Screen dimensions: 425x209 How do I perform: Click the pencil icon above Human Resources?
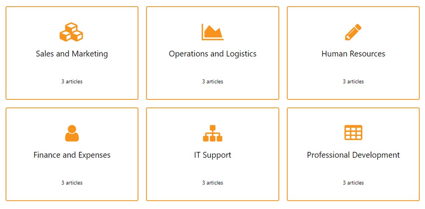353,32
